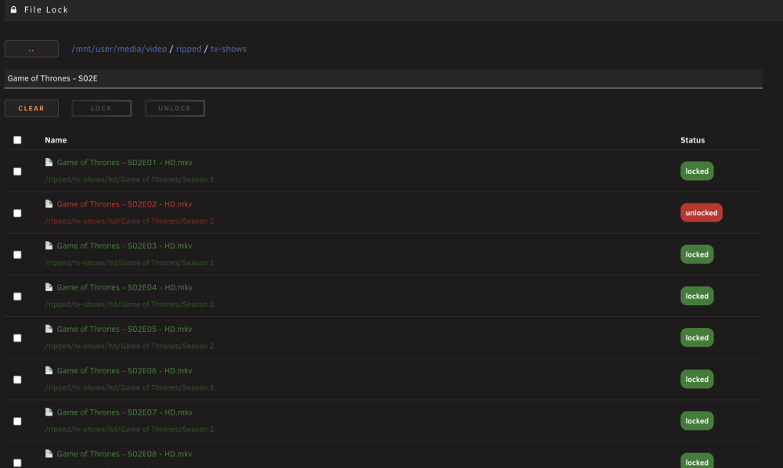Navigate to the 'ripped' breadcrumb folder

189,49
